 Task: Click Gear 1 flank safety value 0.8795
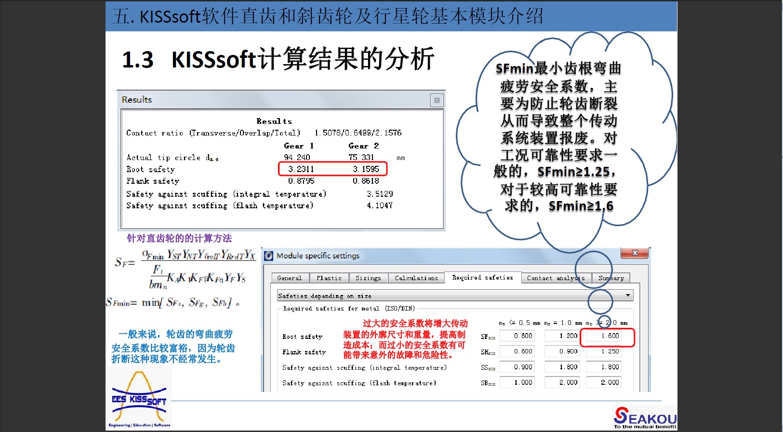pos(301,181)
